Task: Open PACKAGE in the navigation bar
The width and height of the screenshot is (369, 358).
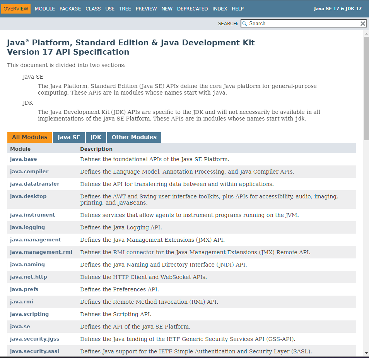Action: [70, 9]
